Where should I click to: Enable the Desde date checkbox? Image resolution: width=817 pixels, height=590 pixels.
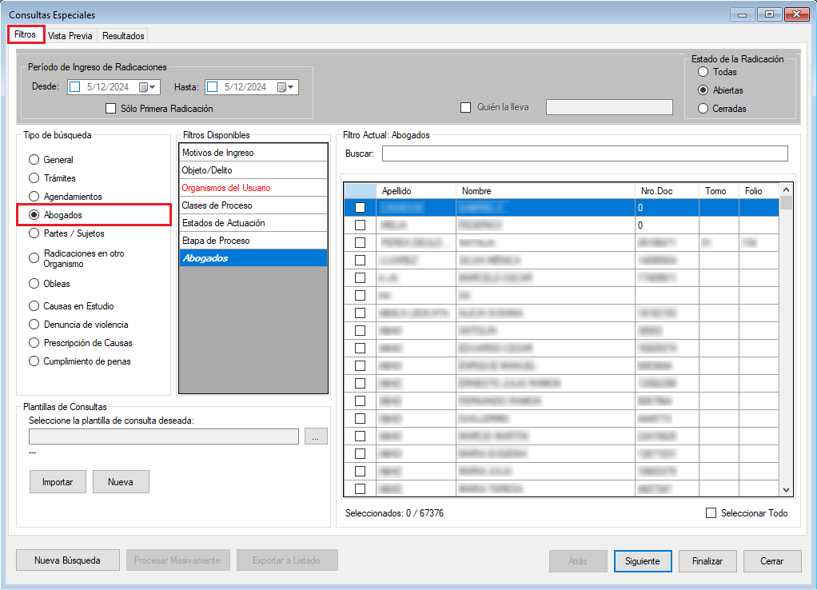tap(74, 87)
